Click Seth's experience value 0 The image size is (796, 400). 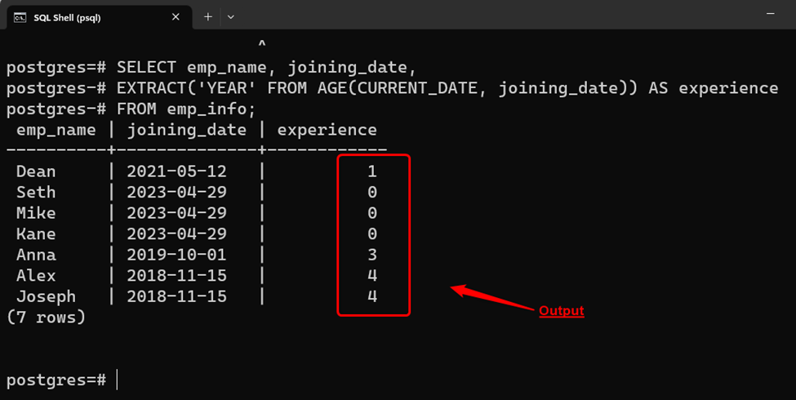(372, 193)
